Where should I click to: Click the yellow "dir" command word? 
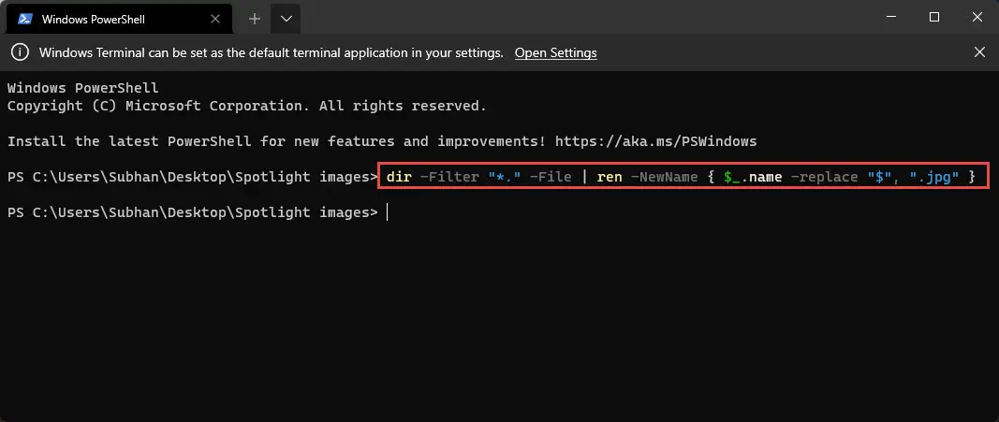pyautogui.click(x=399, y=177)
